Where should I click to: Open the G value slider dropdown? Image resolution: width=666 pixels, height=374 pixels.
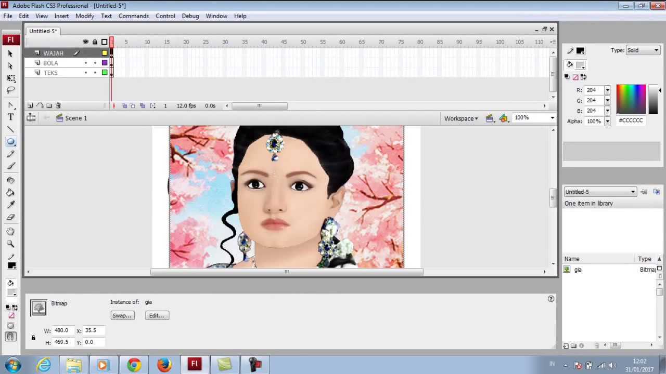(x=607, y=101)
